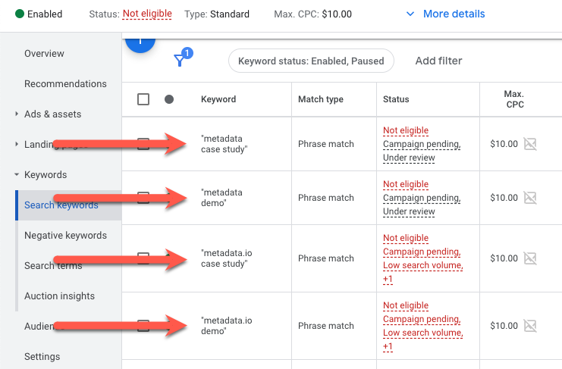This screenshot has width=562, height=369.
Task: Click image icon in metadata demo row
Action: [530, 198]
